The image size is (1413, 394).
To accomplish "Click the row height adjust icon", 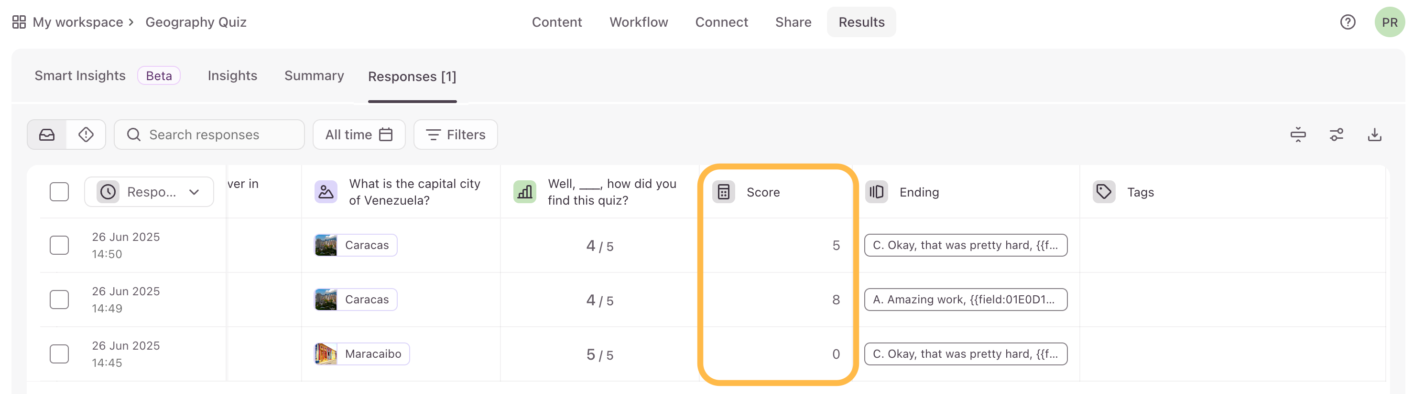I will 1298,135.
